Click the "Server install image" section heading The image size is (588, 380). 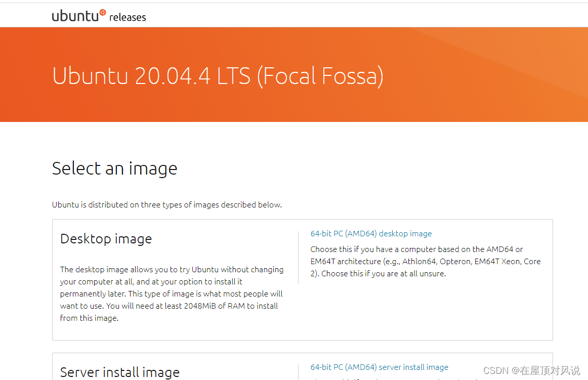pyautogui.click(x=119, y=372)
